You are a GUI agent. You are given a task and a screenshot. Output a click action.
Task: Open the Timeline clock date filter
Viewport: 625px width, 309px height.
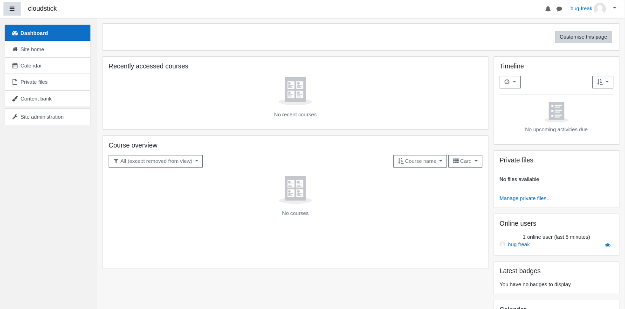point(510,82)
